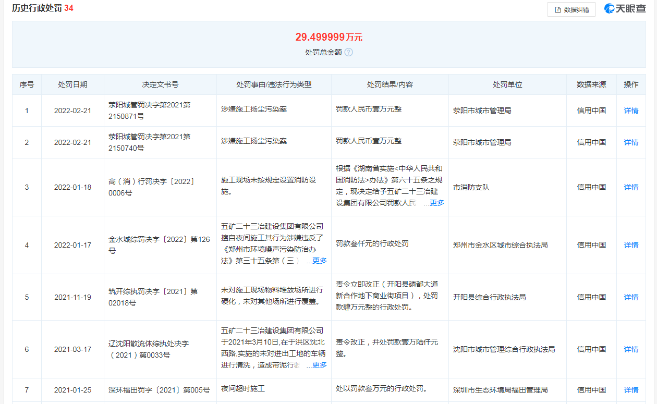Click the total 29.499999万元 amount

pos(328,37)
